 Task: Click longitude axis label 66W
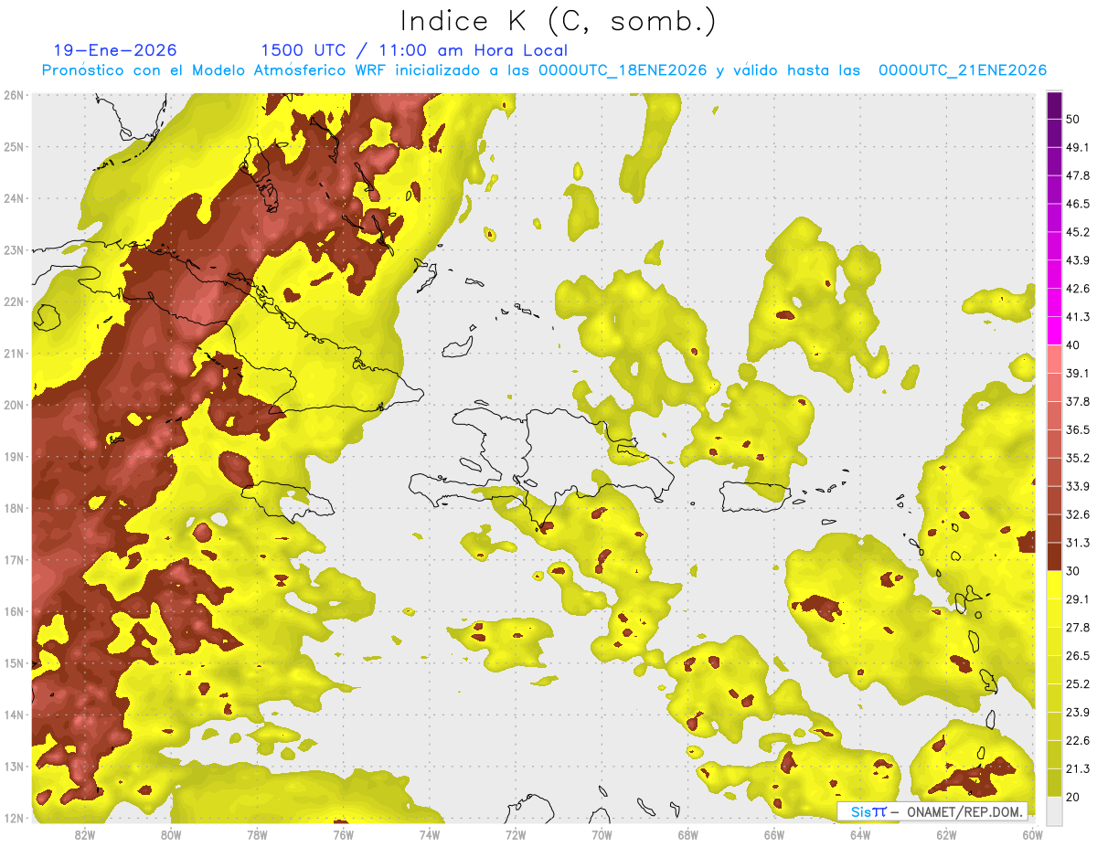pos(774,835)
